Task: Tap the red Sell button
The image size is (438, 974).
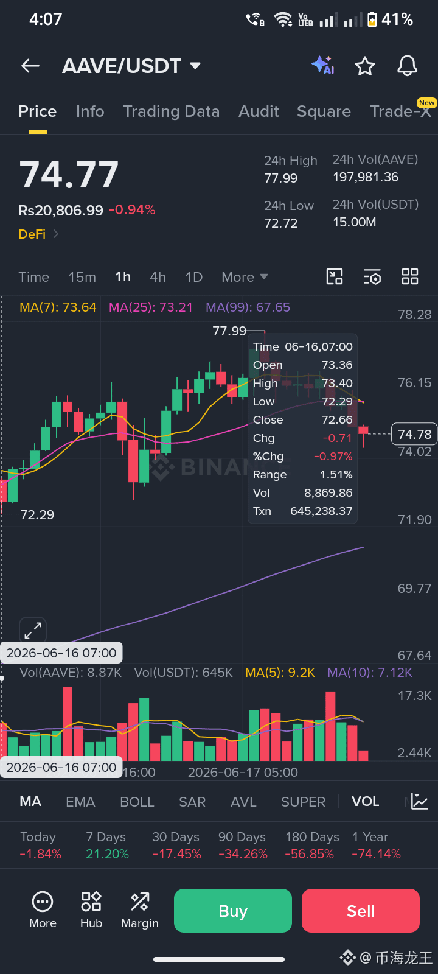Action: 361,911
